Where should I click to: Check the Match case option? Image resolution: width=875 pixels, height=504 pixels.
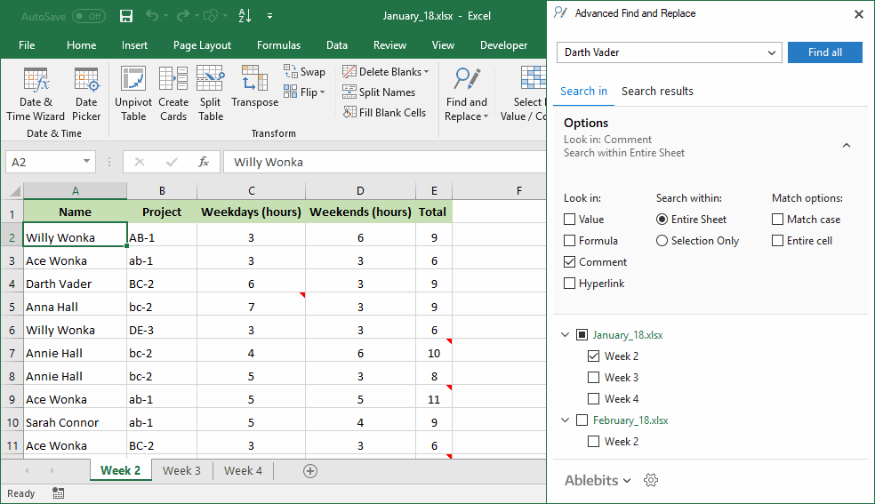point(777,219)
